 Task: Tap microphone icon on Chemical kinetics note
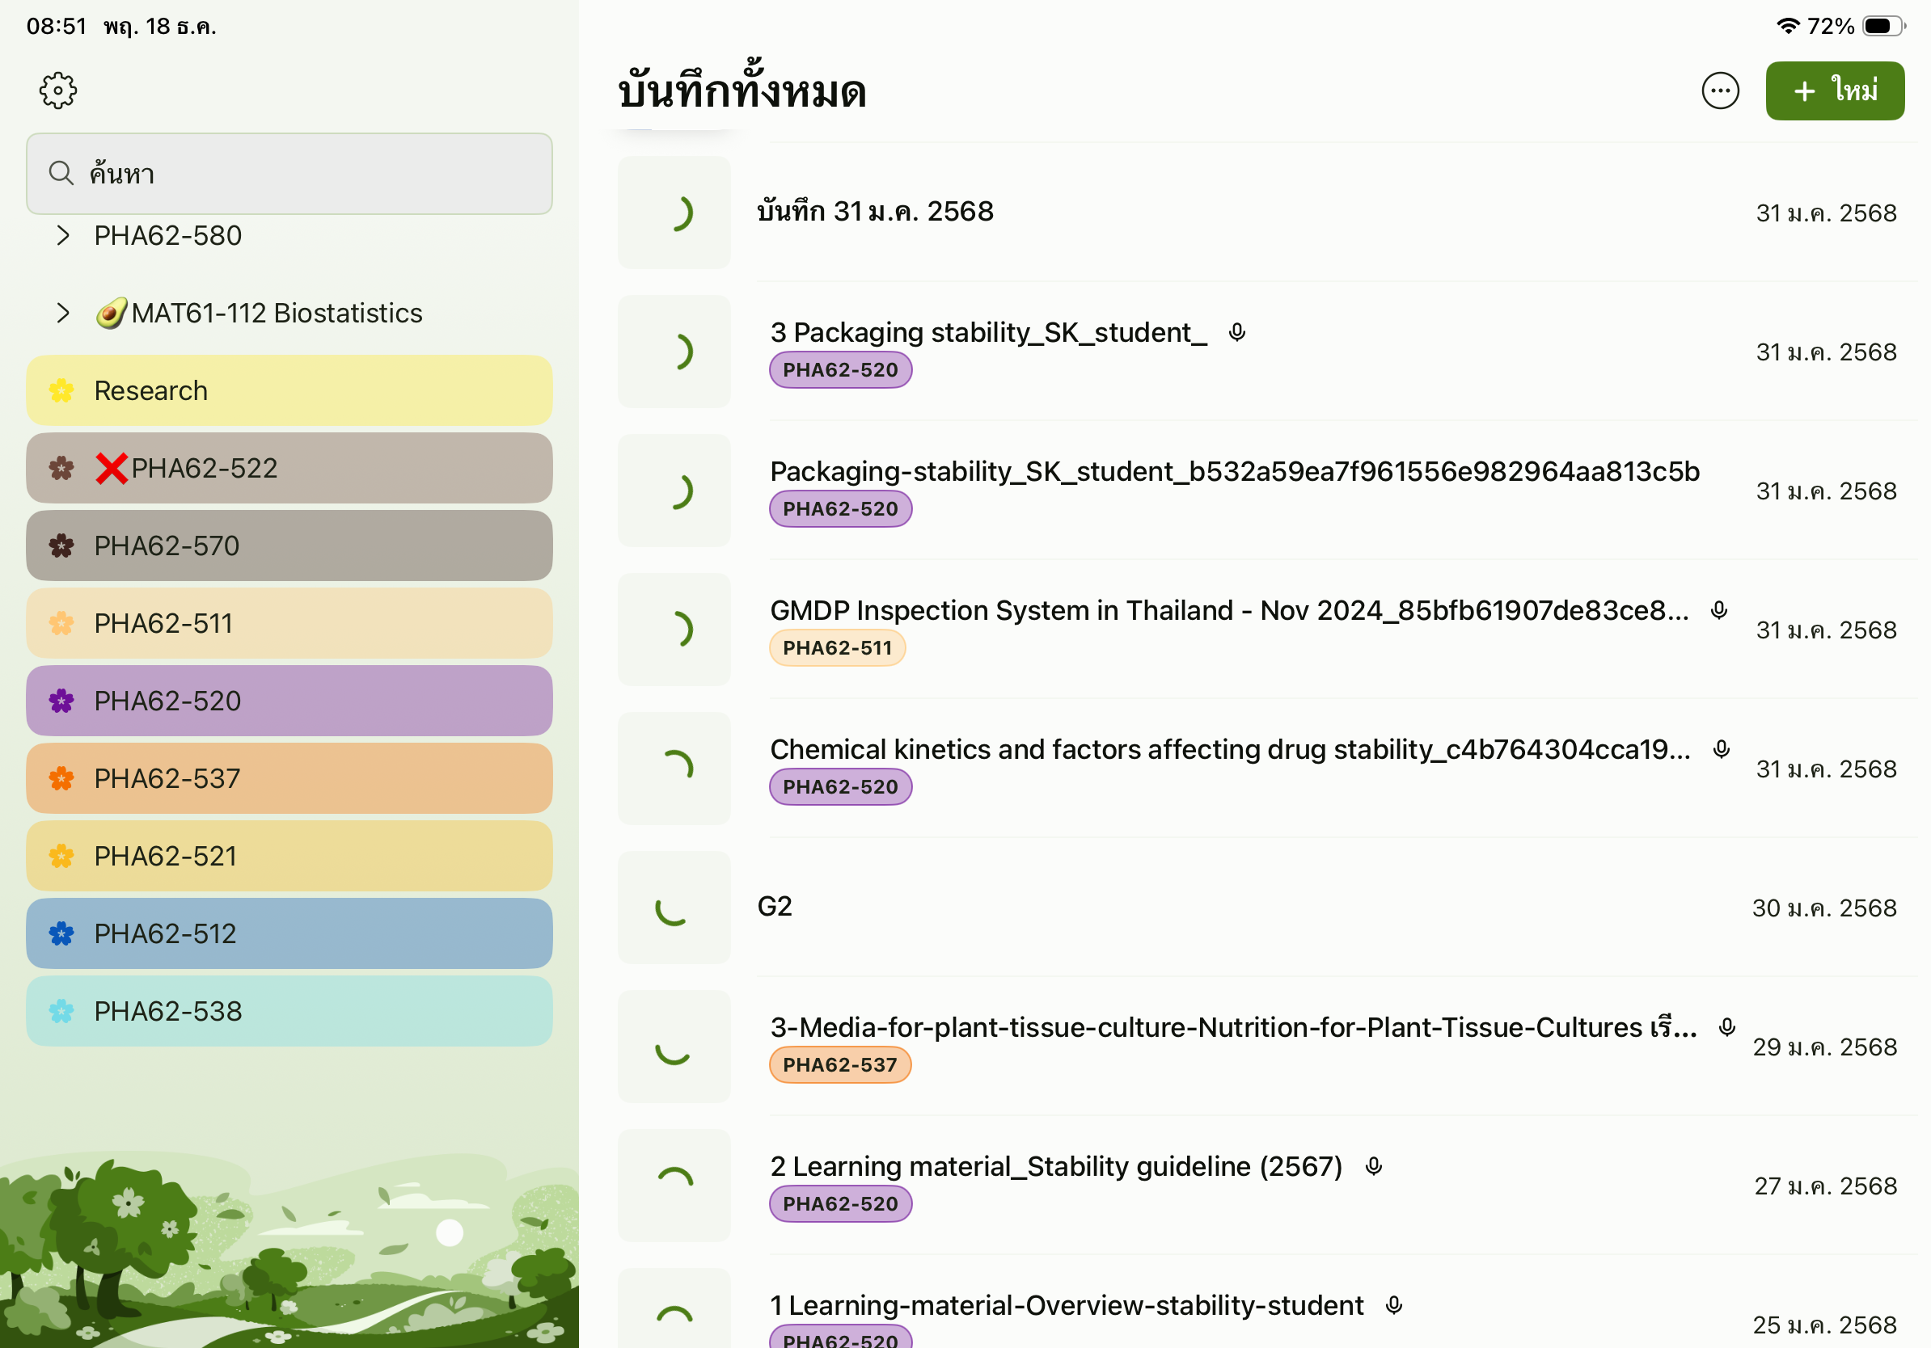[1722, 750]
